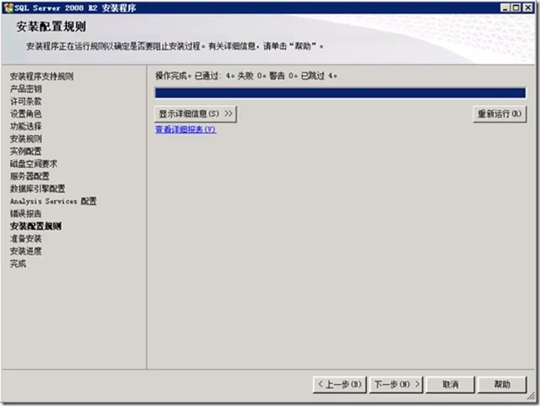Click the 取消 button
Image resolution: width=540 pixels, height=406 pixels.
[x=450, y=384]
